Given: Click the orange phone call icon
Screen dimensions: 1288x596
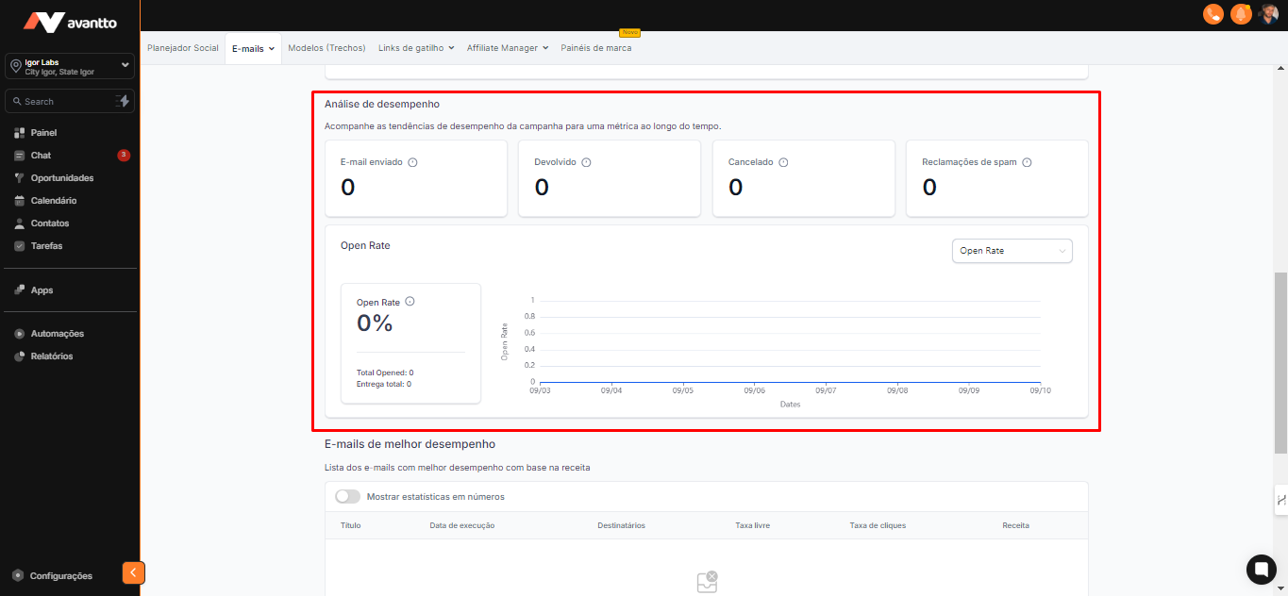Looking at the screenshot, I should coord(1213,14).
